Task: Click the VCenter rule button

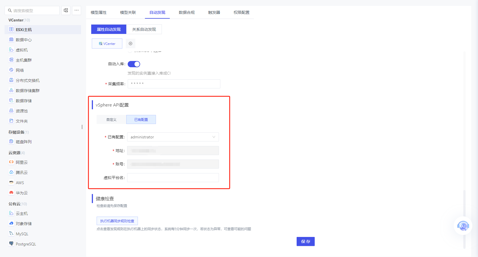Action: (107, 43)
